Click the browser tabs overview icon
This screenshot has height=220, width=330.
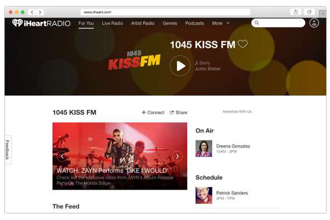pyautogui.click(x=309, y=12)
